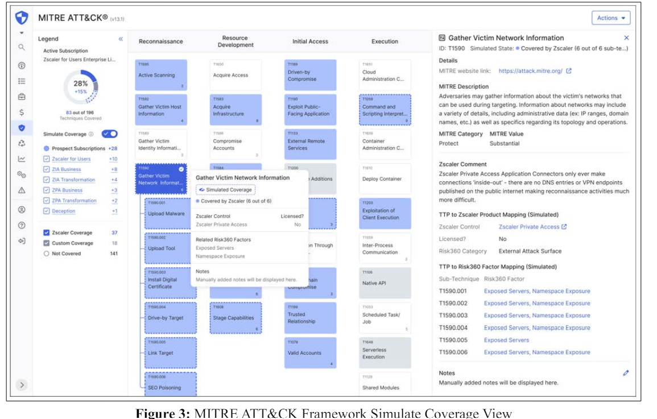Open the Actions dropdown
657x419 pixels.
pyautogui.click(x=611, y=18)
